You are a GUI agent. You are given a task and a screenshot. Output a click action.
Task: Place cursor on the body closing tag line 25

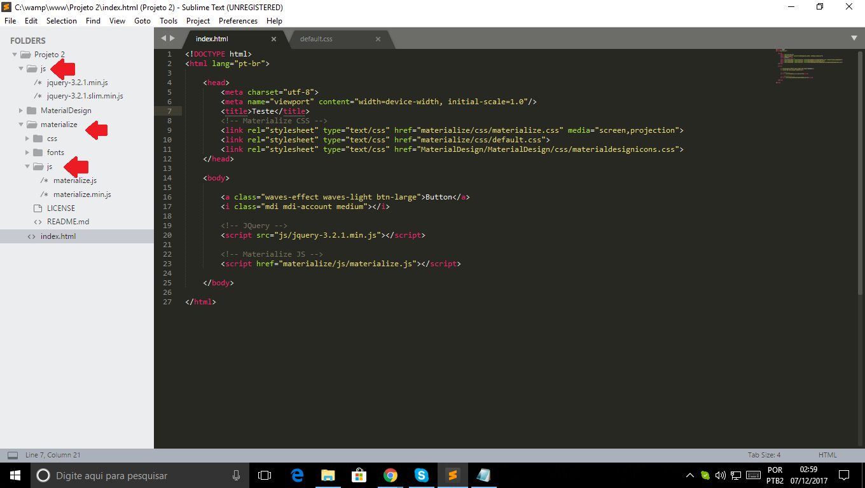[x=218, y=283]
